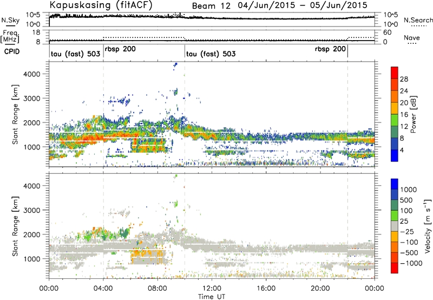Pick the red segment of the Power color bar
Viewport: 433px width, 300px height.
point(395,73)
